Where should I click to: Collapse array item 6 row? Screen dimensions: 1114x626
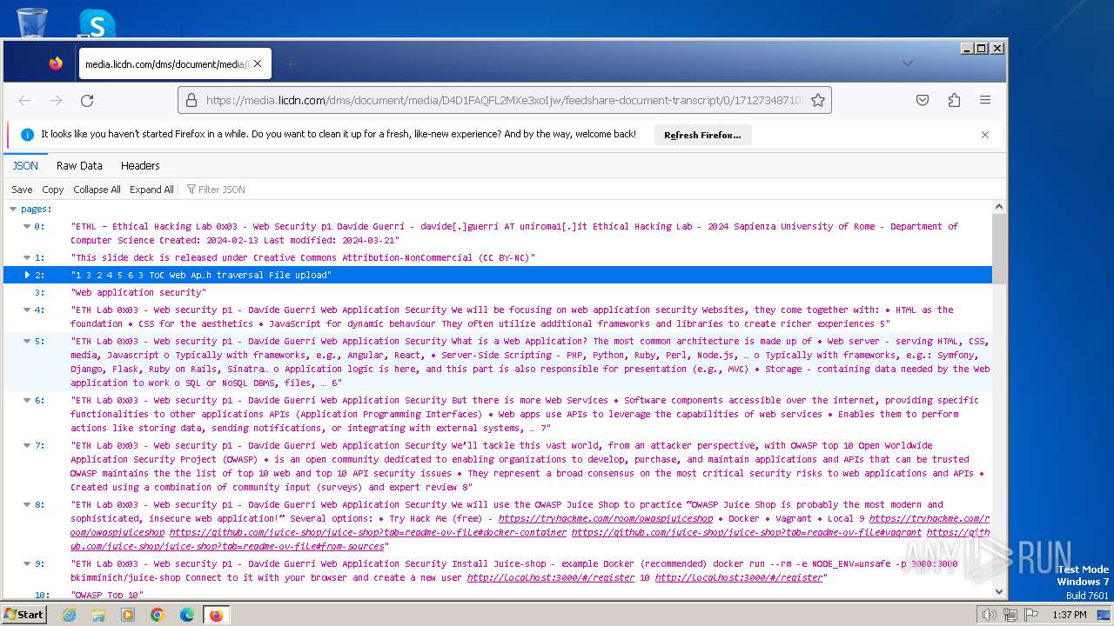tap(27, 401)
